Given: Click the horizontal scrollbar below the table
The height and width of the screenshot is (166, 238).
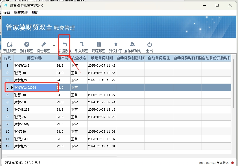Looking at the screenshot, I should point(62,156).
